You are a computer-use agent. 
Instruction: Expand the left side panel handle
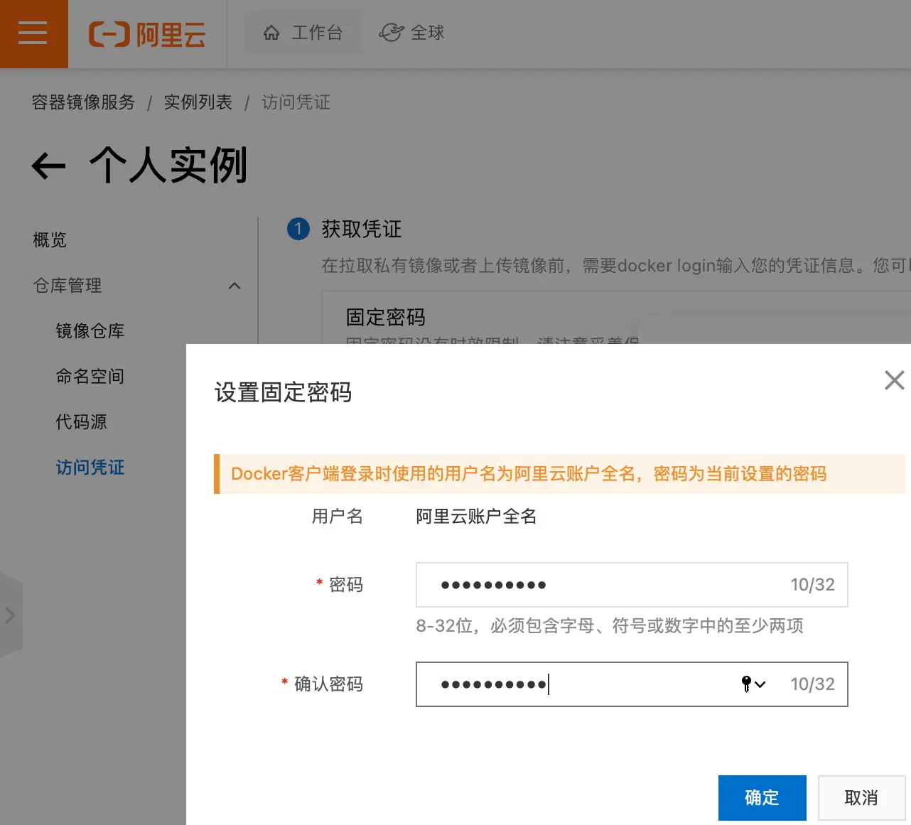coord(11,615)
